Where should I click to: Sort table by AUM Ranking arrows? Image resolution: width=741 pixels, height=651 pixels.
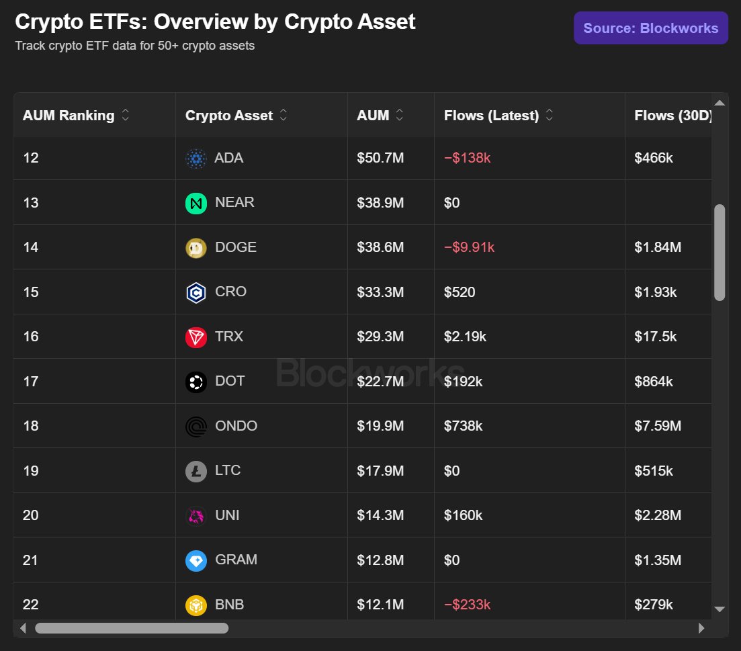pyautogui.click(x=125, y=115)
